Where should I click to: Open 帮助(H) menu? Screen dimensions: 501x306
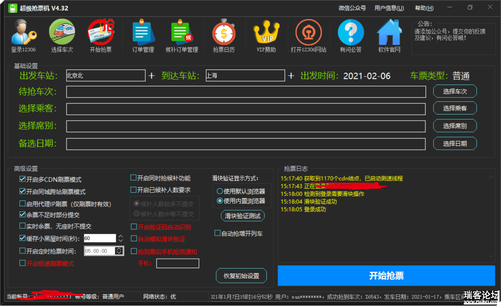[424, 8]
